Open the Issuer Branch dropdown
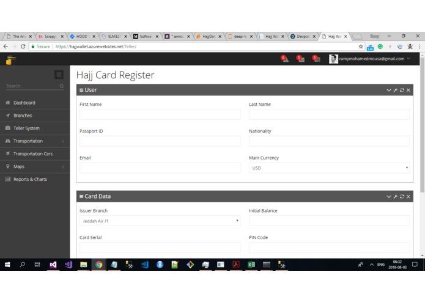425x302 pixels. [160, 221]
